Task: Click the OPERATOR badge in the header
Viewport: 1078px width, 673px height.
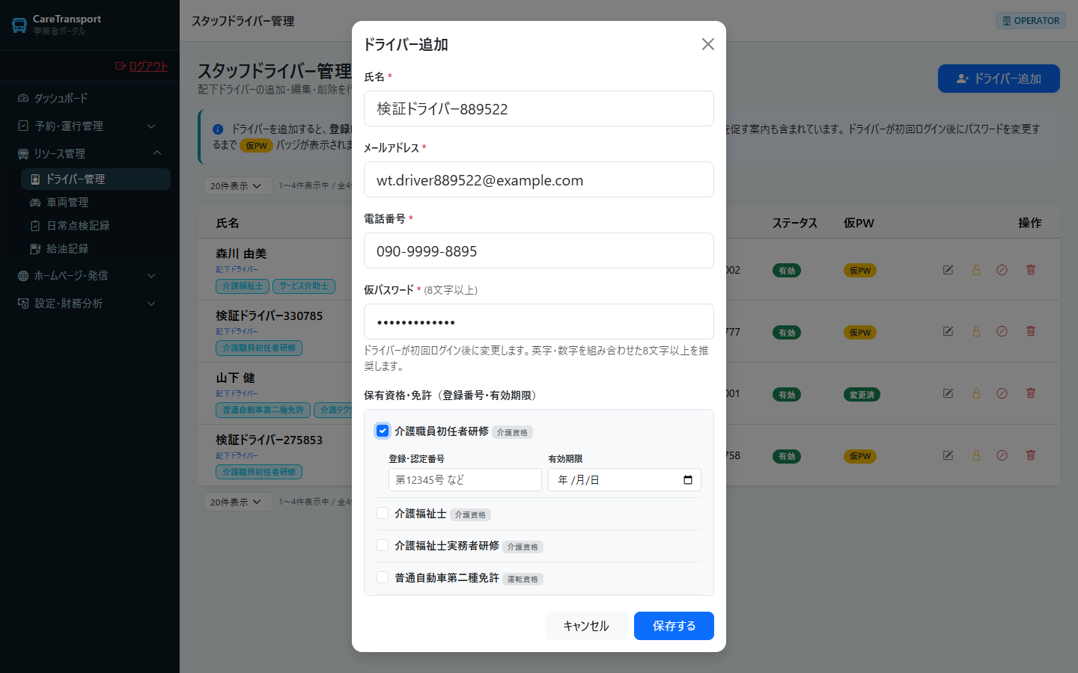Action: pos(1031,21)
